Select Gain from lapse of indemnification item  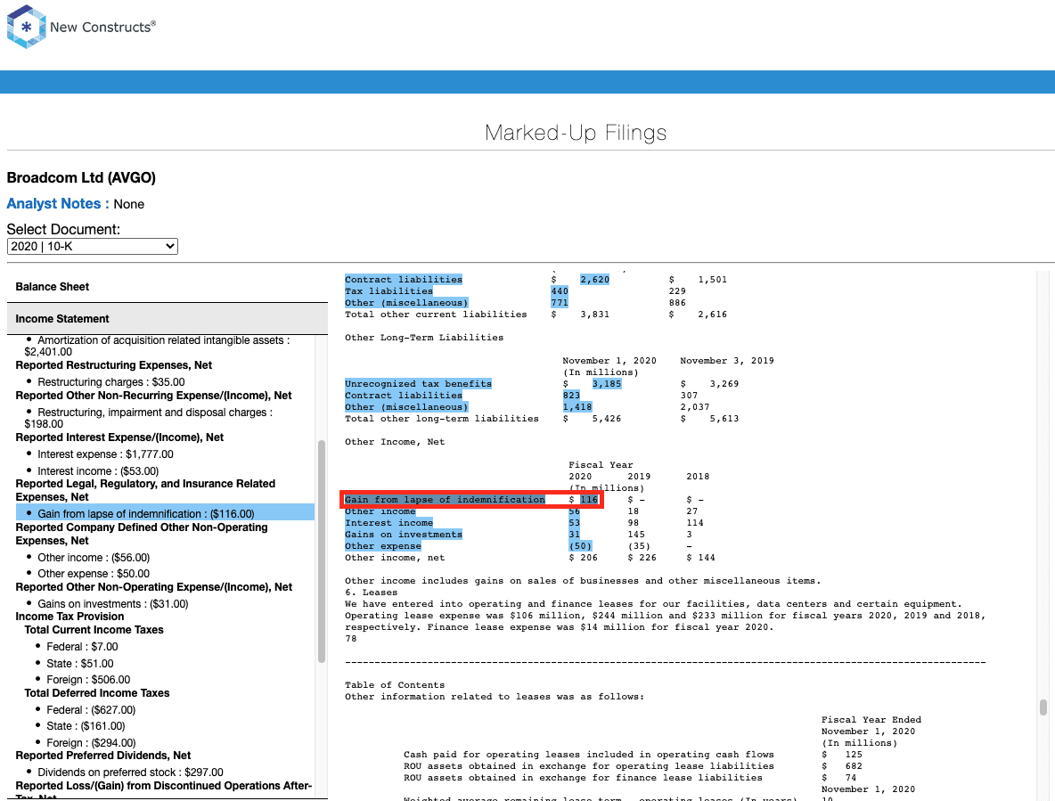145,514
